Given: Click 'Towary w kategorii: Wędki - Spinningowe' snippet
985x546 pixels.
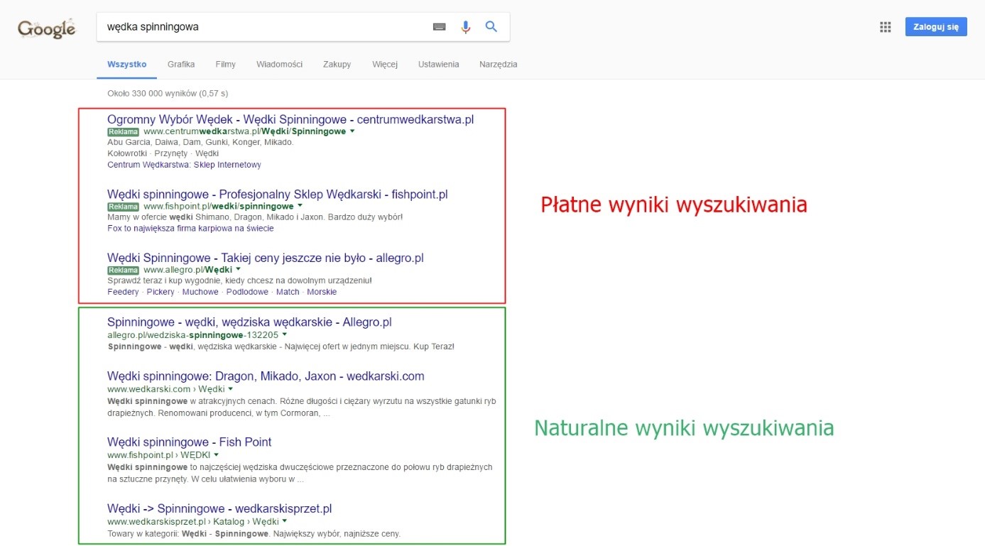Looking at the screenshot, I should tap(254, 533).
